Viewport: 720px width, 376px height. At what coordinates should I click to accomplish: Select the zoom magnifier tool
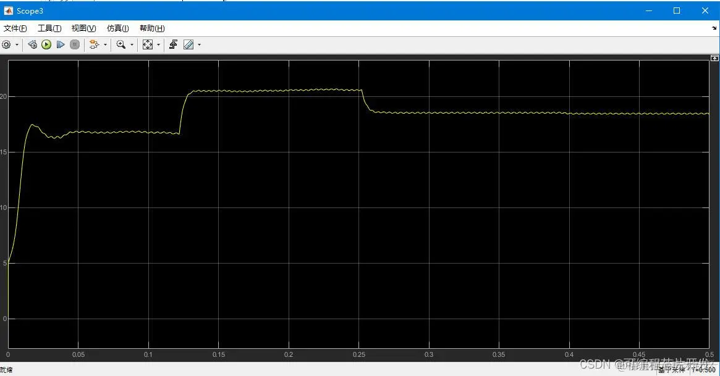pyautogui.click(x=121, y=44)
